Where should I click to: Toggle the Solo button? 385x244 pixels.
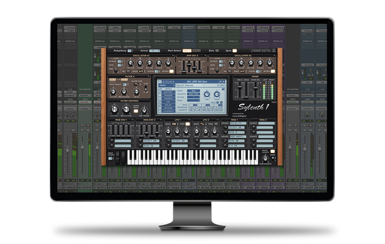[x=217, y=51]
